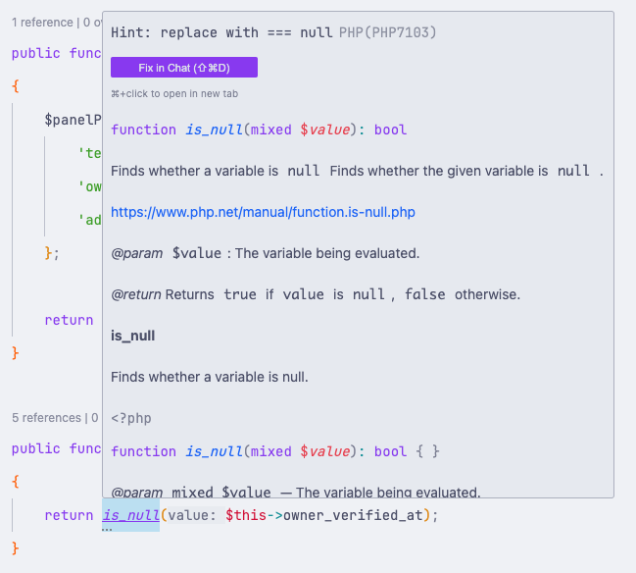Click the bold is_null heading in hover
Image resolution: width=636 pixels, height=573 pixels.
[x=132, y=336]
